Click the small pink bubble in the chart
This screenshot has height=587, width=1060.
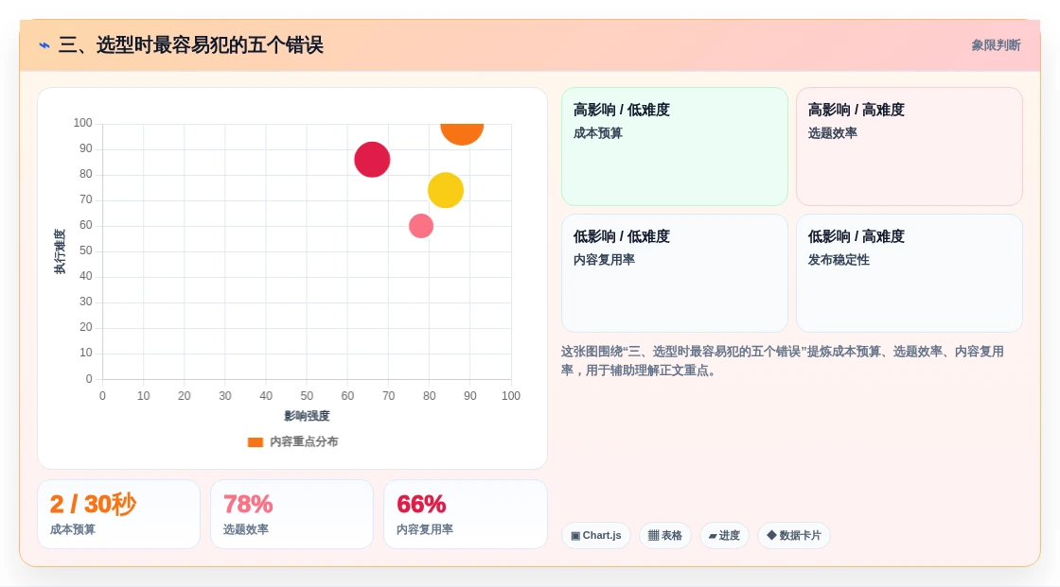(421, 226)
